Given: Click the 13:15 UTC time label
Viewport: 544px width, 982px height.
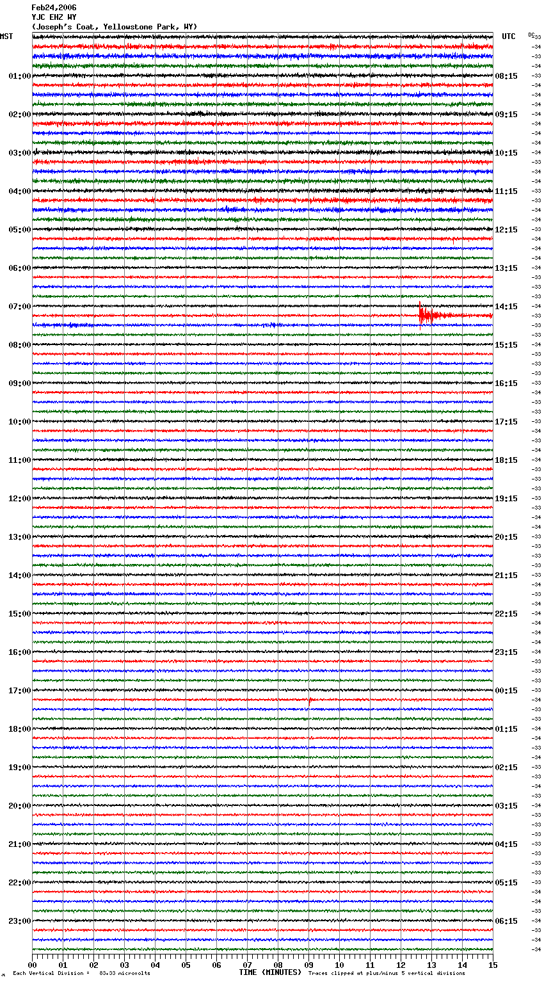Looking at the screenshot, I should click(506, 268).
